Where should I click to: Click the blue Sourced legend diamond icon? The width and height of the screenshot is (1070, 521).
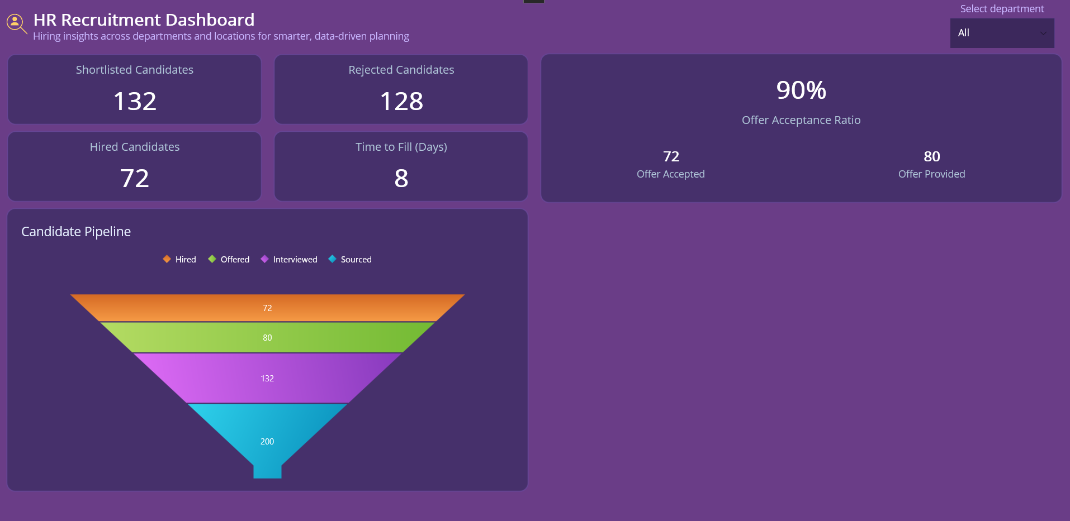pos(332,259)
